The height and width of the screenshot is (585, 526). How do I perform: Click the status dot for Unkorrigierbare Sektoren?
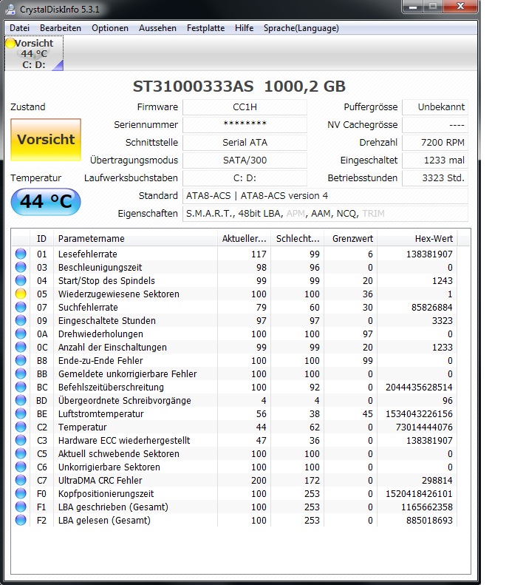coord(21,467)
